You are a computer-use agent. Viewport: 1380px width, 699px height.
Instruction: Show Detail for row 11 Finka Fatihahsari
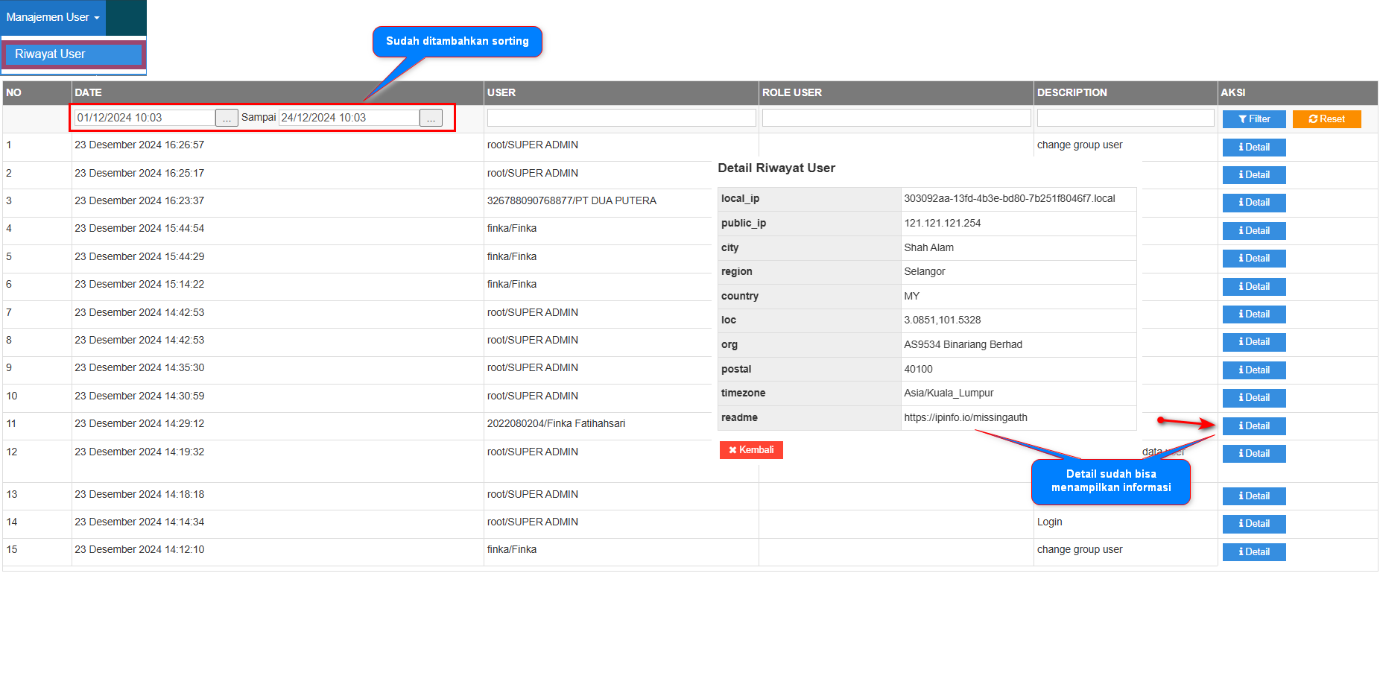tap(1253, 426)
